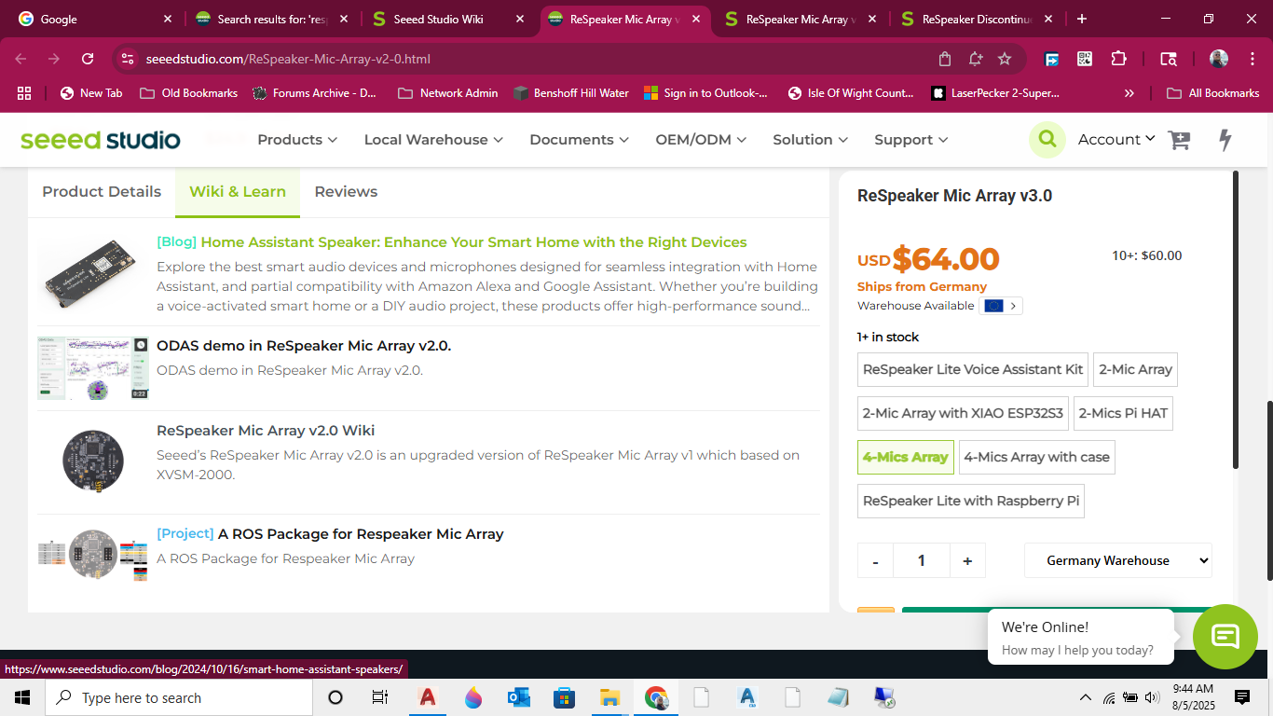Open the Chrome profile avatar
1273x716 pixels.
click(x=1219, y=59)
